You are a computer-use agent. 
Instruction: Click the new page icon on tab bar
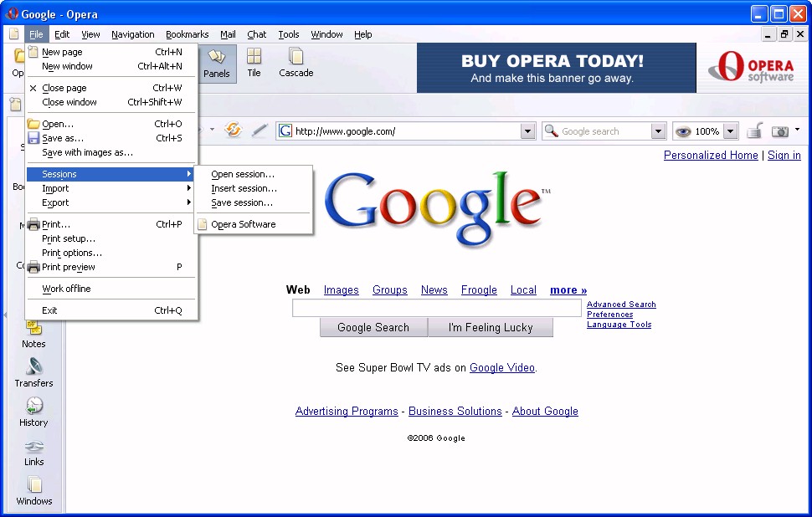[16, 104]
